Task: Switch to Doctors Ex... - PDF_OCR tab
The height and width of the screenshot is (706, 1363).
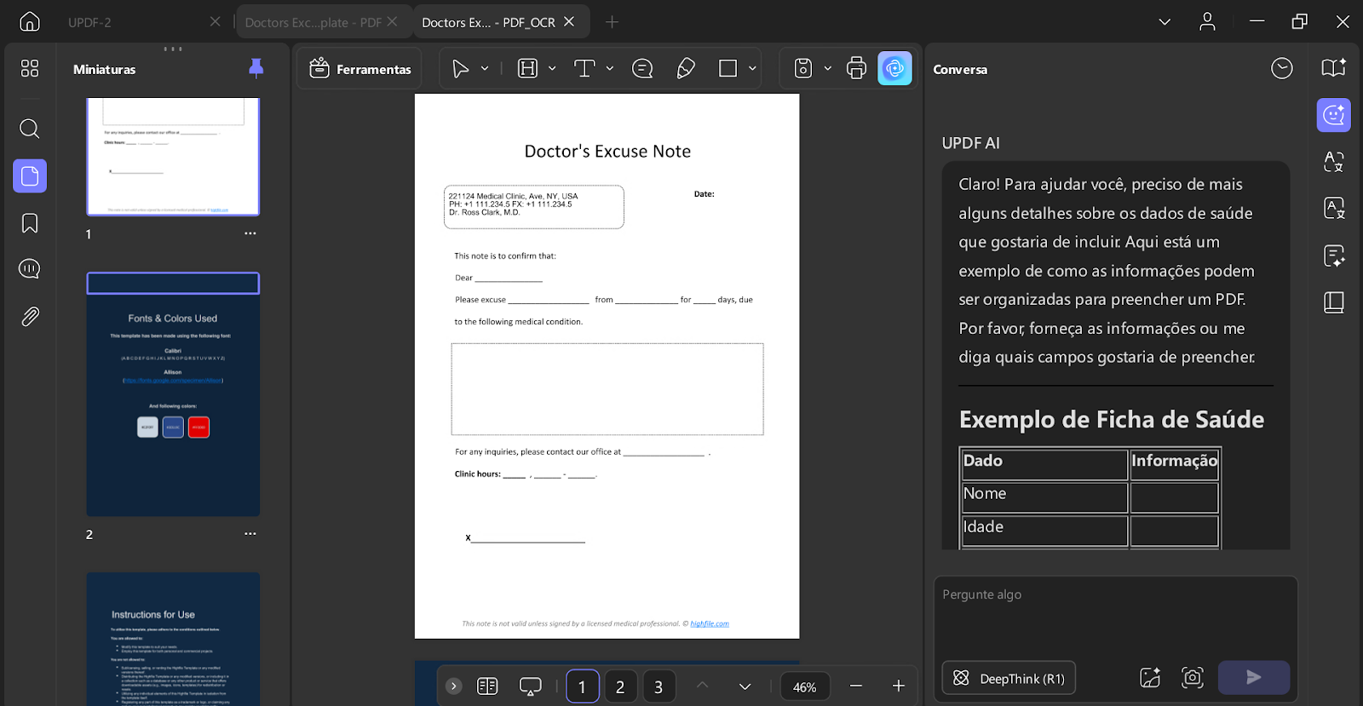Action: pos(488,22)
